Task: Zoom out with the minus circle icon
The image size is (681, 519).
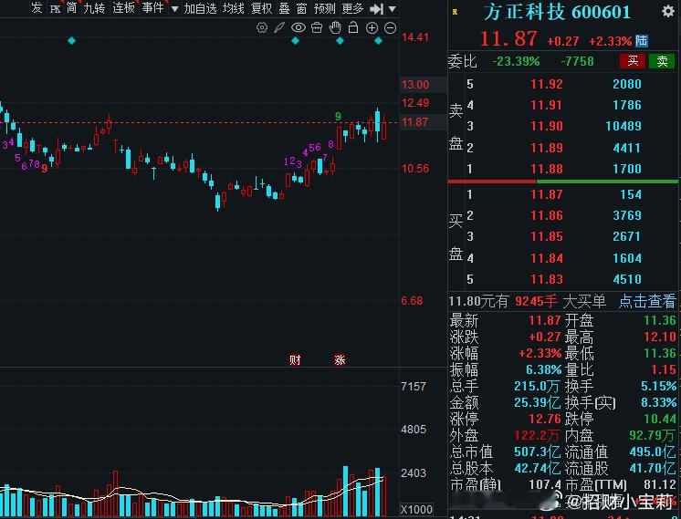Action: (391, 27)
